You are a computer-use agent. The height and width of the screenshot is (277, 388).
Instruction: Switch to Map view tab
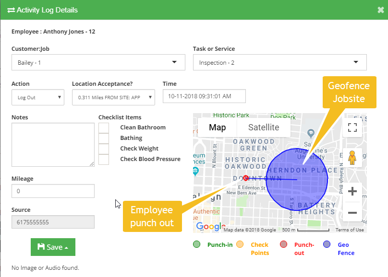[217, 127]
